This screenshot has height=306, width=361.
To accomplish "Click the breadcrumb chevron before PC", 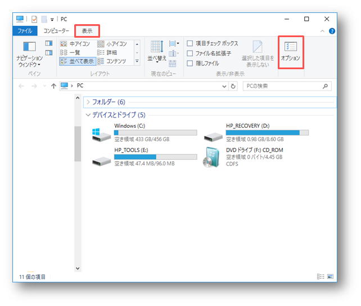I will point(72,86).
